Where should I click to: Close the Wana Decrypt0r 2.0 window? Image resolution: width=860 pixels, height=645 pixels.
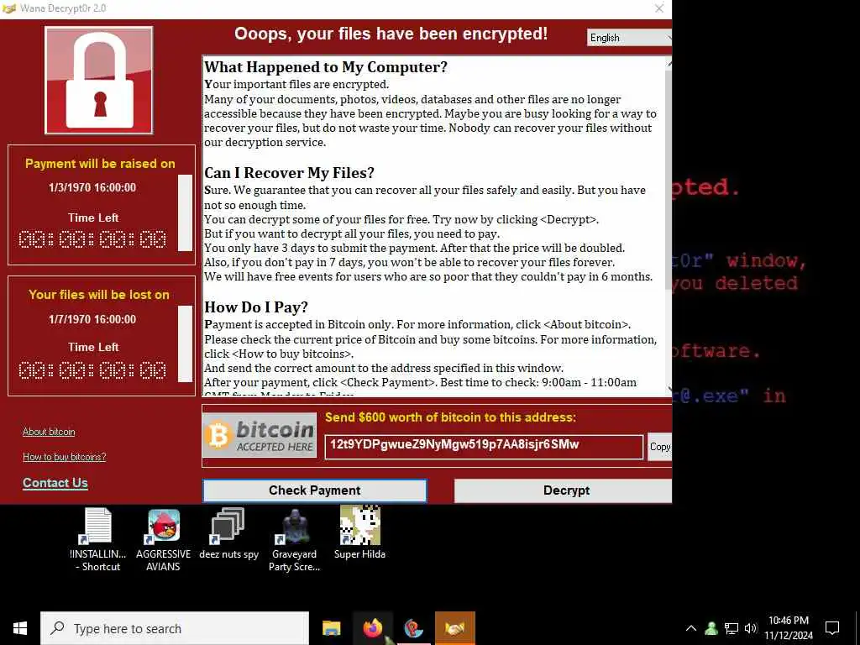(659, 8)
